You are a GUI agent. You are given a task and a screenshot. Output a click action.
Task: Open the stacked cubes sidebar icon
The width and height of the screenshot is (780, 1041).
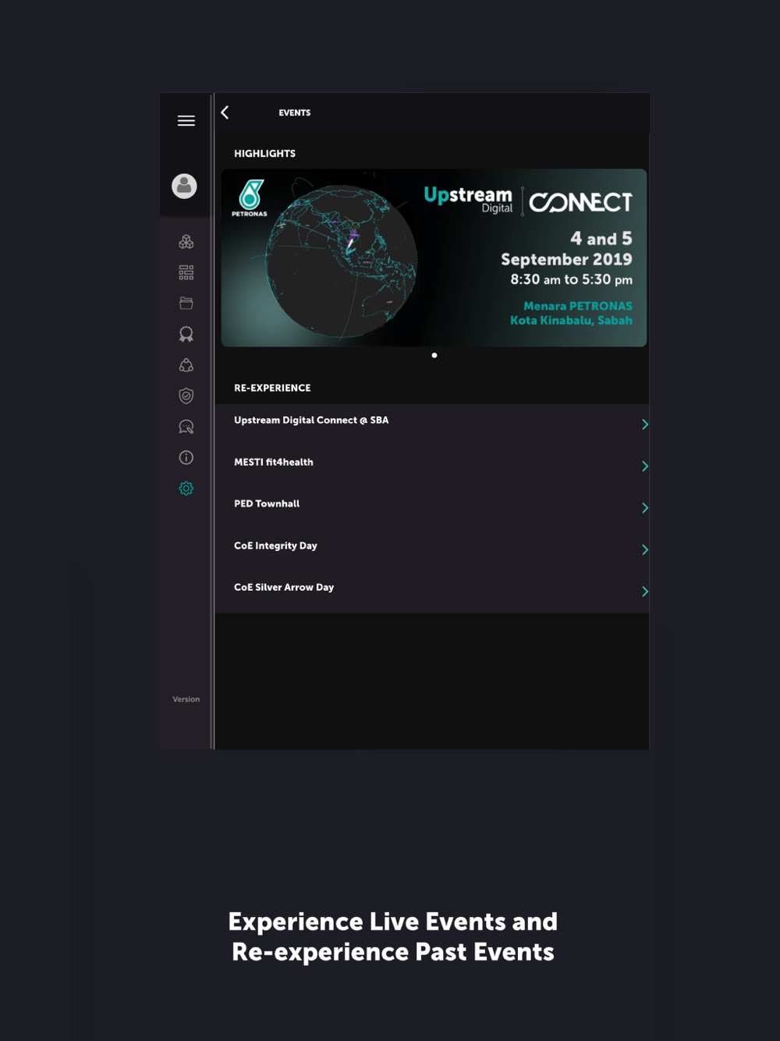coord(186,242)
